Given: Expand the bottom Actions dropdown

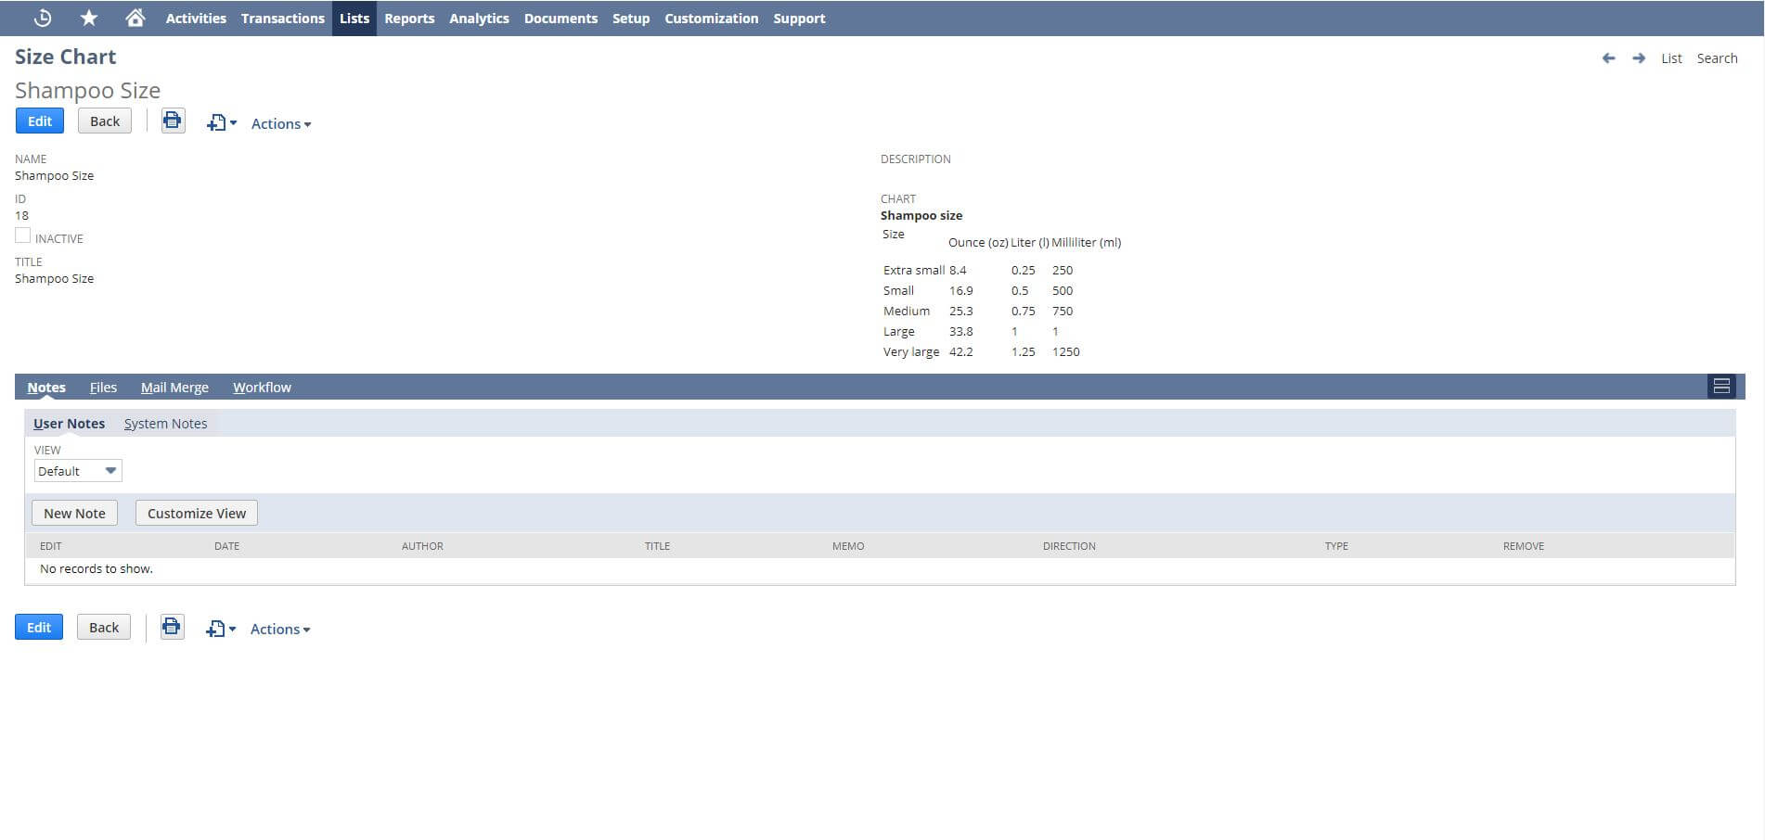Looking at the screenshot, I should 279,629.
